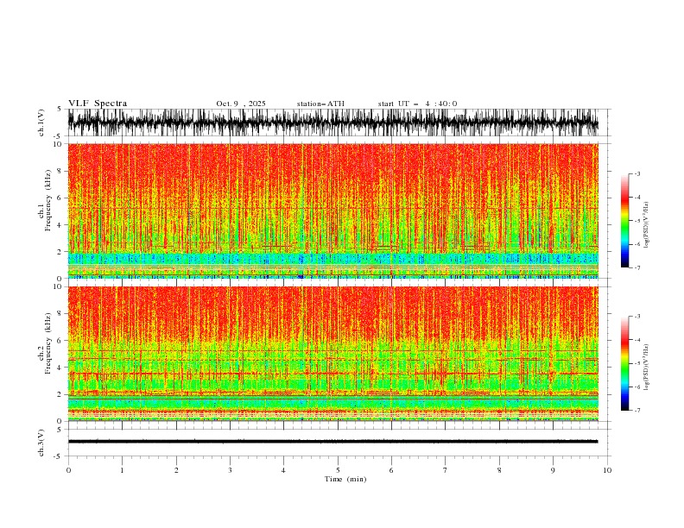The height and width of the screenshot is (528, 684).
Task: Click the '10' tick label on the time axis
Action: click(x=607, y=470)
